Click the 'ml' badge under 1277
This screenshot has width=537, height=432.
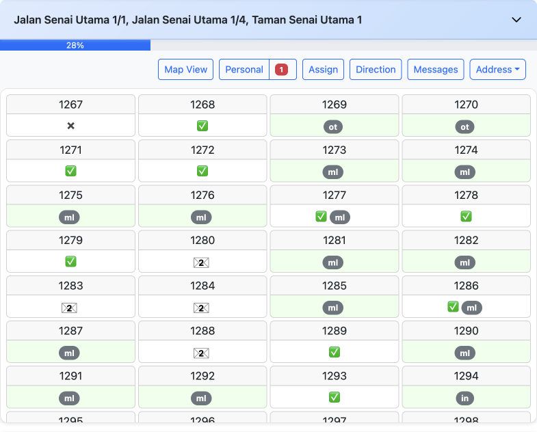tap(340, 217)
